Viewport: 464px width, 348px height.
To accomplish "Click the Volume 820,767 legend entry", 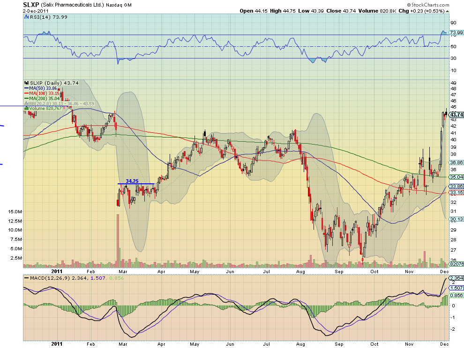I will coord(45,109).
